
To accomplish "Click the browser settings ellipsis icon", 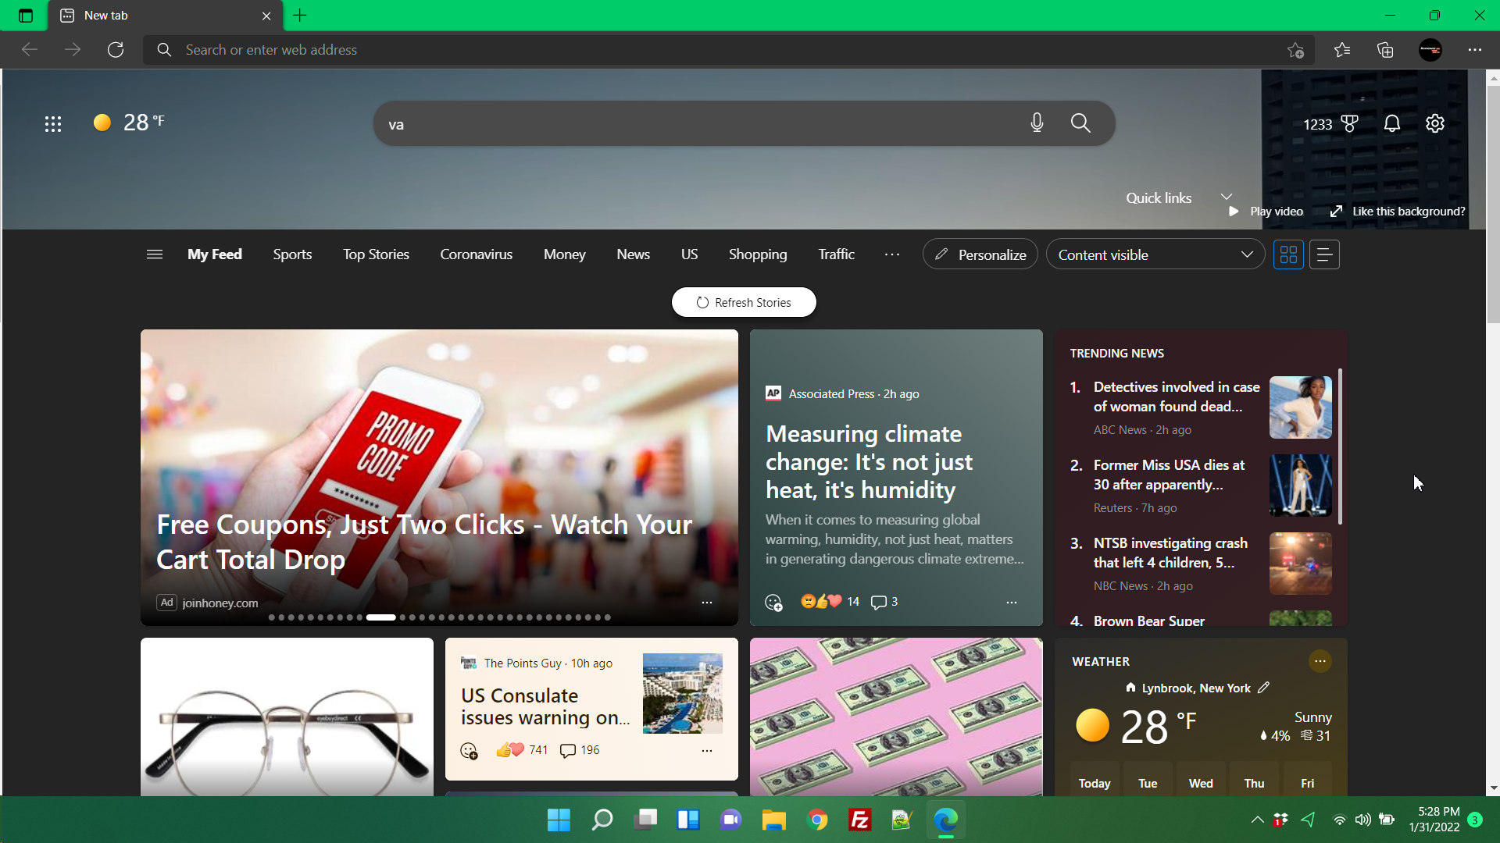I will 1475,49.
